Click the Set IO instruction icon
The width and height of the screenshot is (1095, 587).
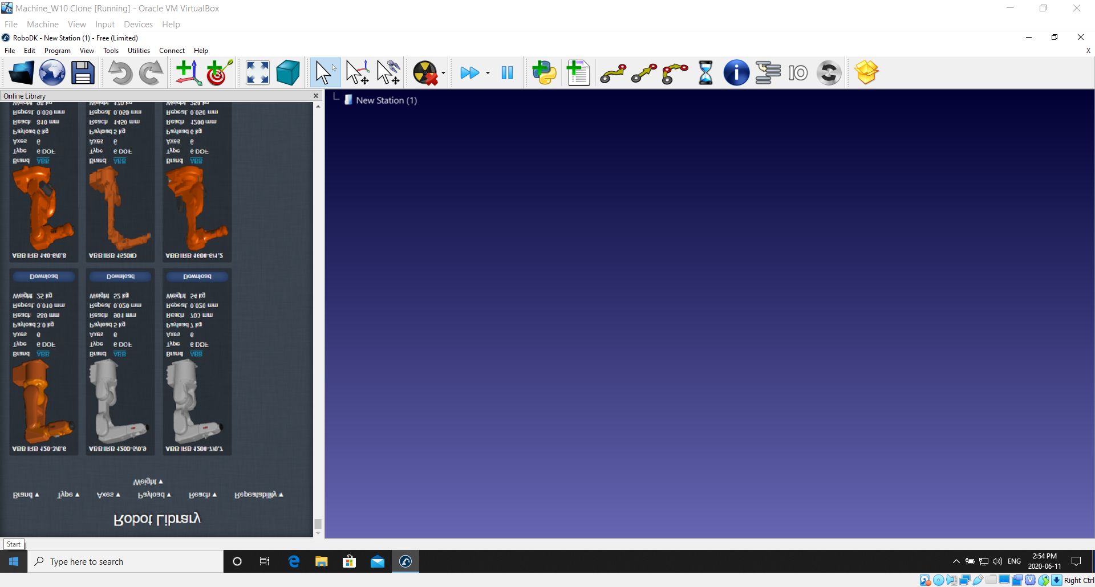pos(798,73)
